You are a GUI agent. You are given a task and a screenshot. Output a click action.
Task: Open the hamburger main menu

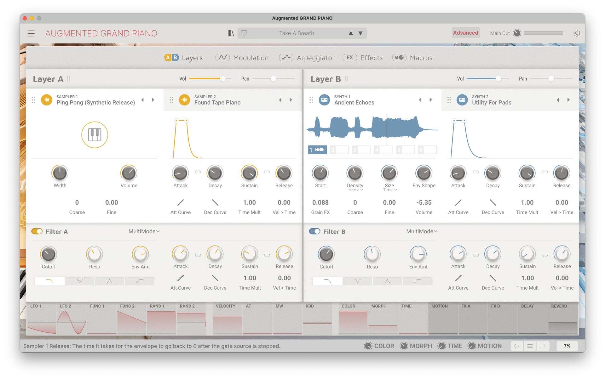click(x=31, y=33)
